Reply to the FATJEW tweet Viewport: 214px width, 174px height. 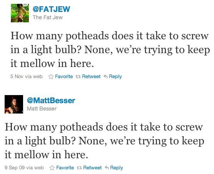point(113,77)
